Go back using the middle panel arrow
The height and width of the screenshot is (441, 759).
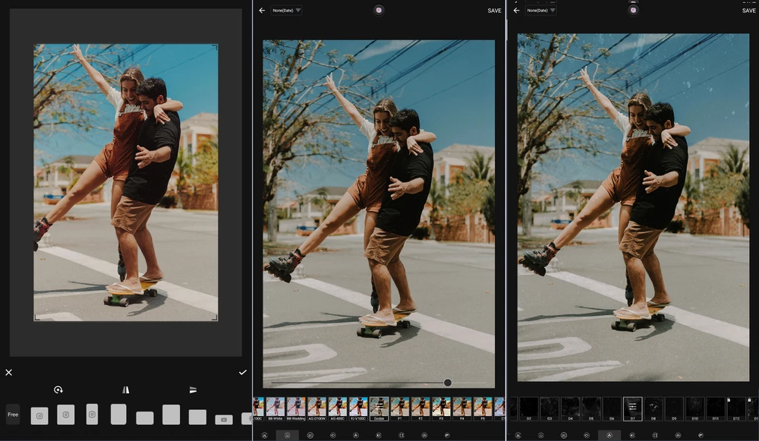pyautogui.click(x=262, y=11)
